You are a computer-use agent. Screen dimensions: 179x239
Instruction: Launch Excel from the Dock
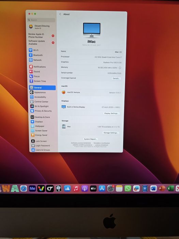[170, 188]
